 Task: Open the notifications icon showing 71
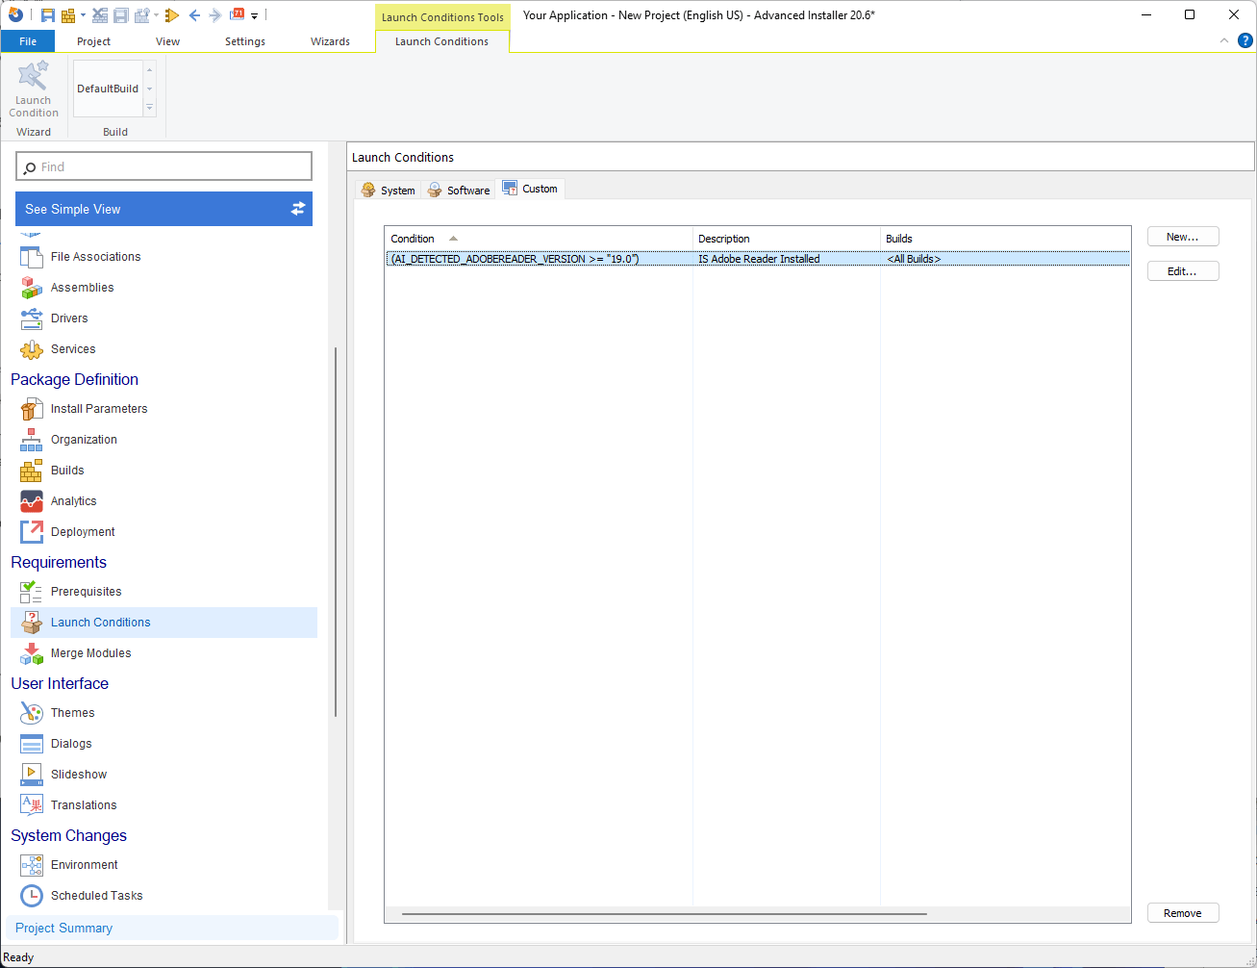click(238, 14)
